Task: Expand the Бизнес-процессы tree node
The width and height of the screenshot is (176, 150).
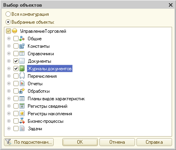Action: tap(9, 121)
